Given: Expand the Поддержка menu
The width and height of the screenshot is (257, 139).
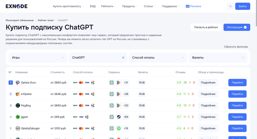Looking at the screenshot, I should [x=171, y=6].
